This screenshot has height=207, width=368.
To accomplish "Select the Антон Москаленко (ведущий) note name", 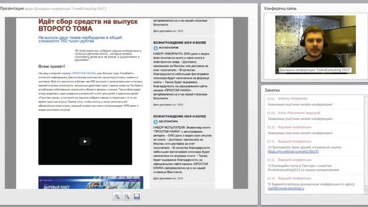I will (x=299, y=113).
